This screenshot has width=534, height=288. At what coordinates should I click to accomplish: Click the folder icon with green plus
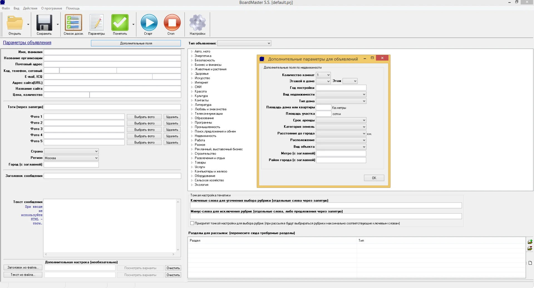tap(530, 242)
